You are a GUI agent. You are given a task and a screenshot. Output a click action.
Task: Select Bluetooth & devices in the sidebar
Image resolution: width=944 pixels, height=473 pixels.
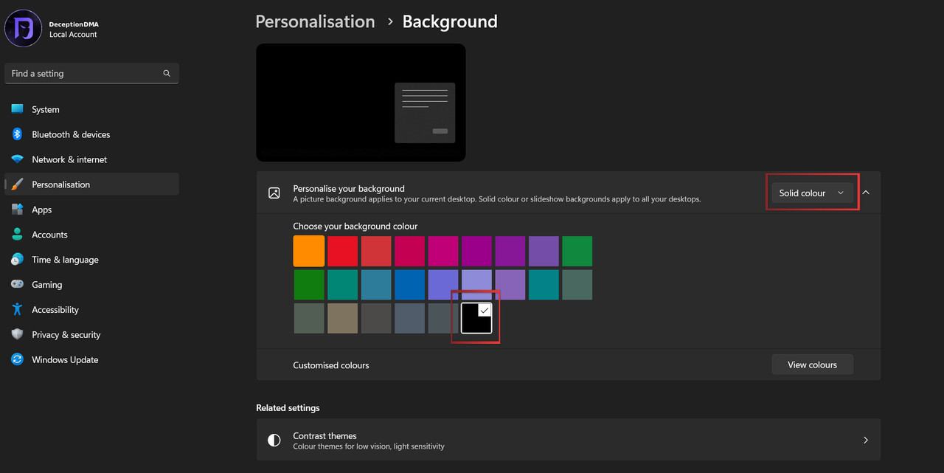pos(71,134)
